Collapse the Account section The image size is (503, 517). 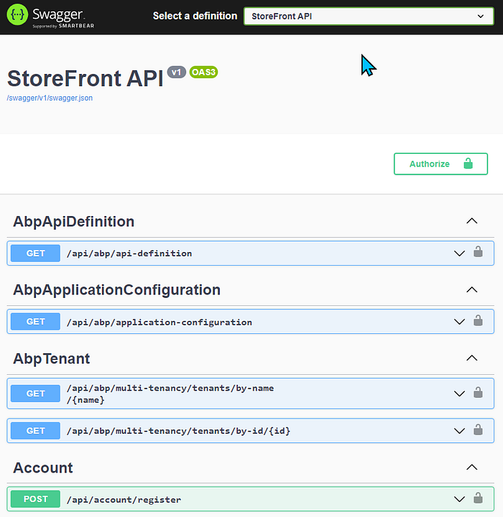pos(471,467)
